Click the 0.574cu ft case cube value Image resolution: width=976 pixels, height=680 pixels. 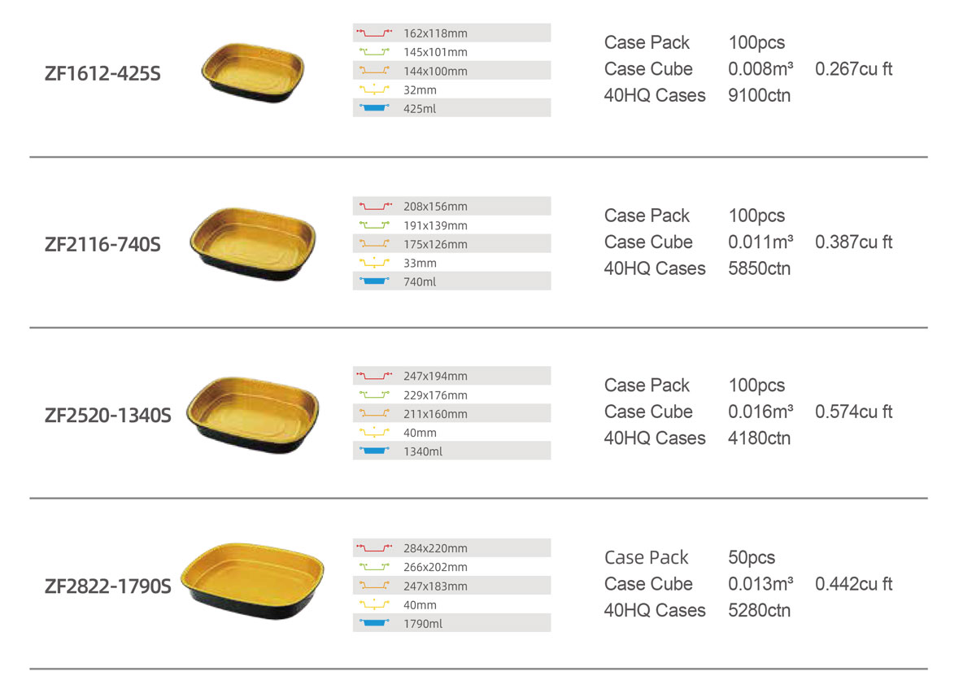854,412
